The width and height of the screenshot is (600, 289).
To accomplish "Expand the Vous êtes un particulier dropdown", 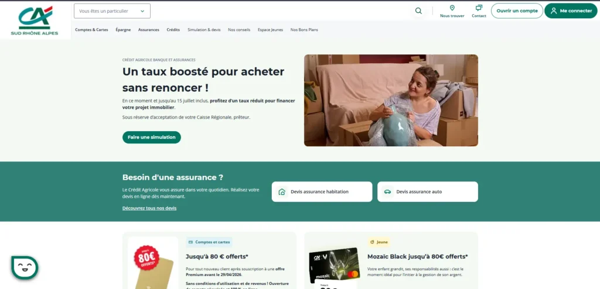I will (x=112, y=11).
